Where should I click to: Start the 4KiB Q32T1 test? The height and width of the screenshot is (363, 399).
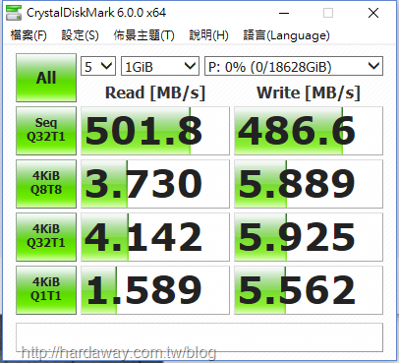46,237
